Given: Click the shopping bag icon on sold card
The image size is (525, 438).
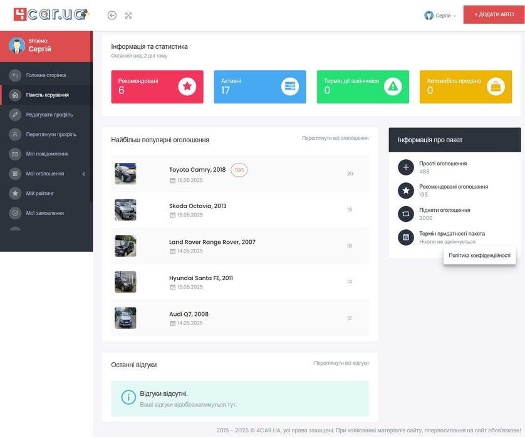Looking at the screenshot, I should tap(496, 86).
